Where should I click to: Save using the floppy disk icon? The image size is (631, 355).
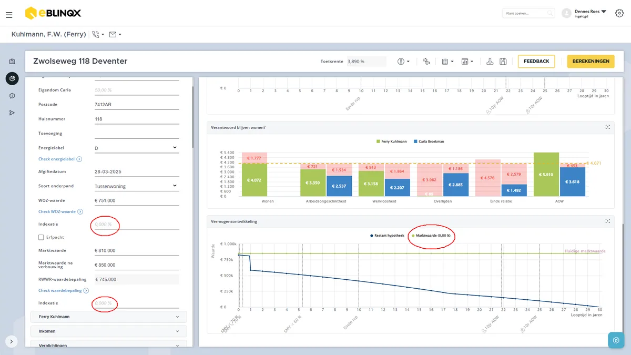(x=503, y=62)
